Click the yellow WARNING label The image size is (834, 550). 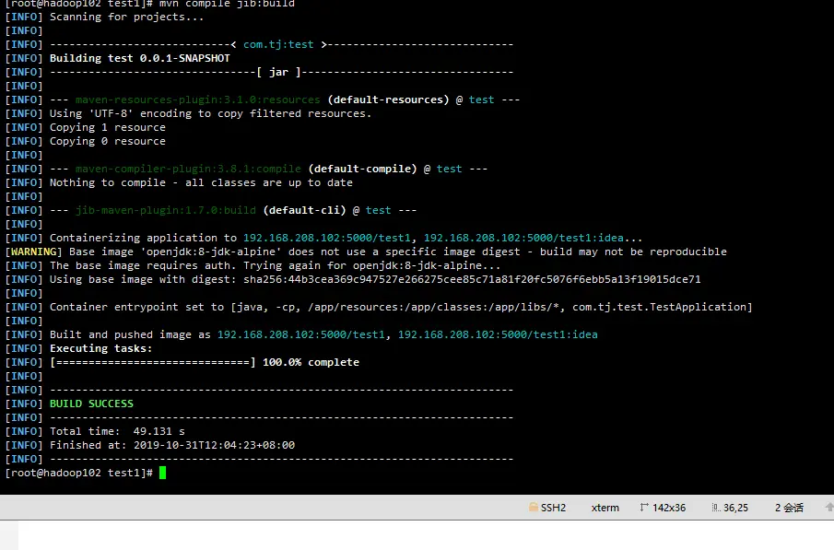point(33,252)
